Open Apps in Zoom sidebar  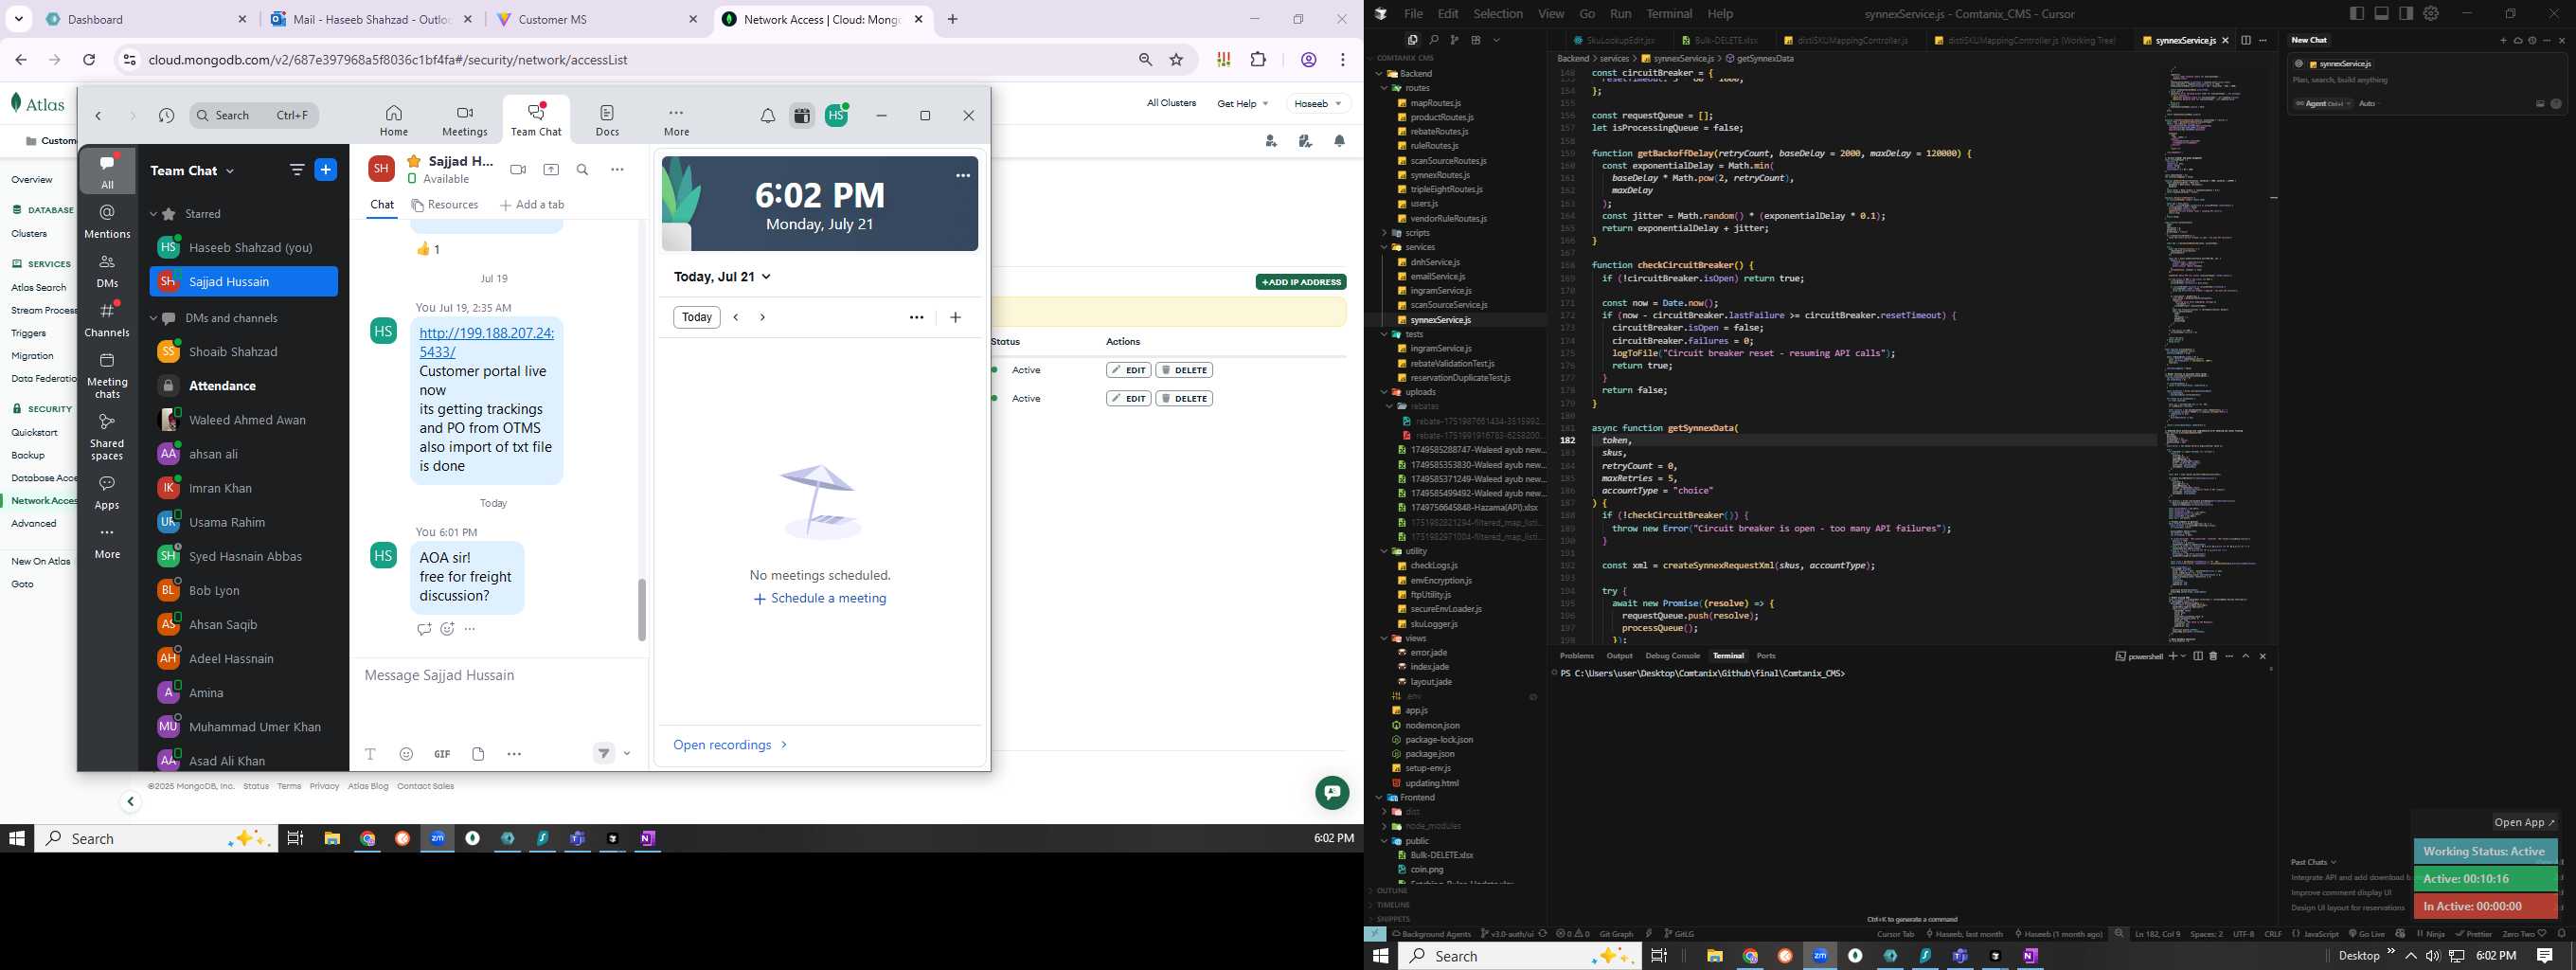click(107, 493)
